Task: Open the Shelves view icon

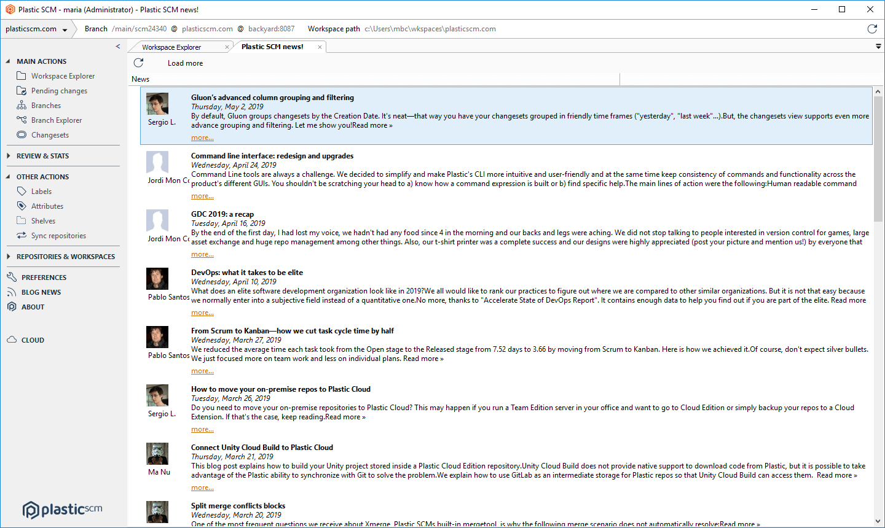Action: click(22, 221)
